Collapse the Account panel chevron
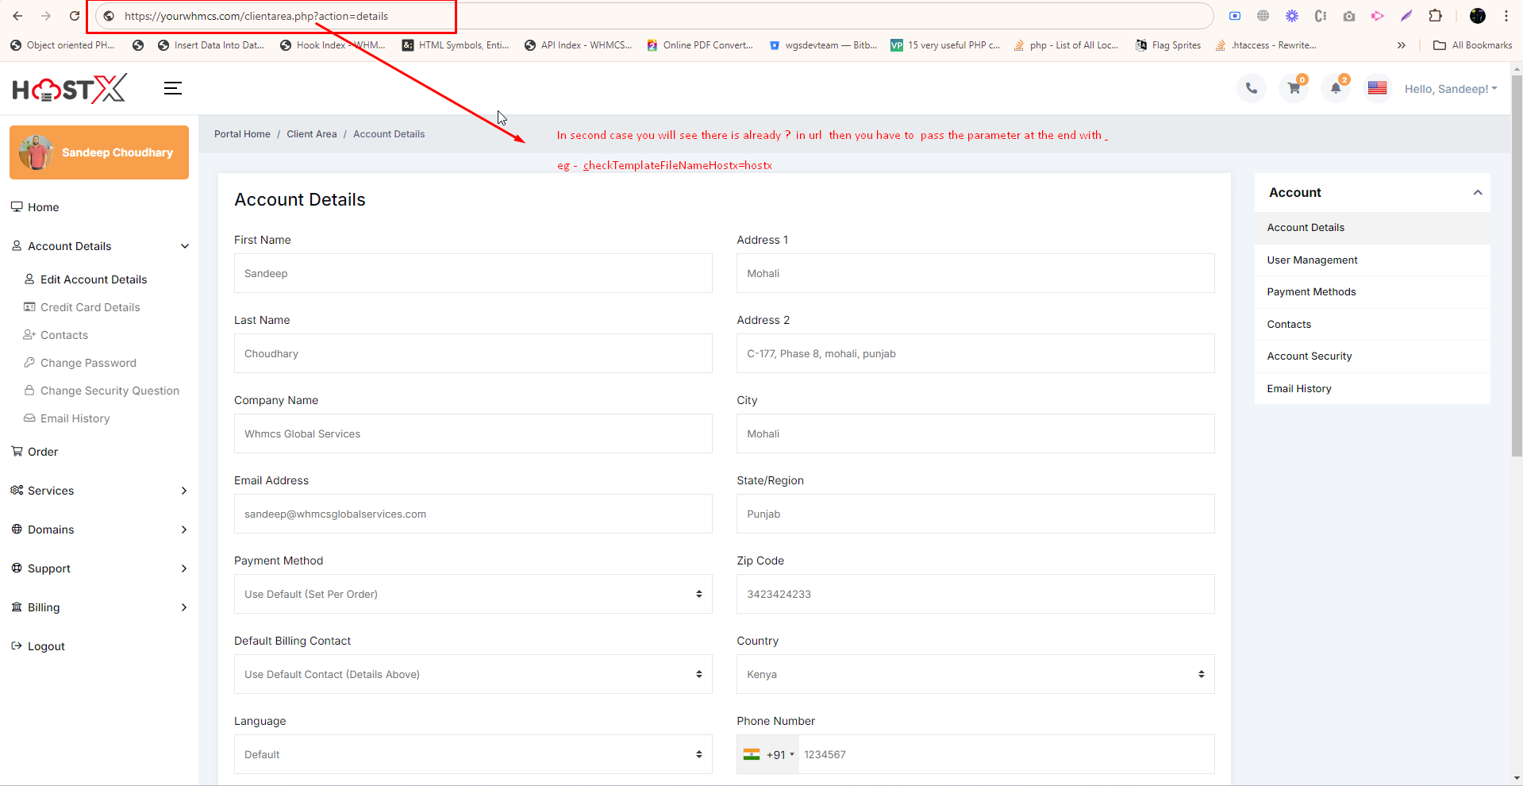1523x786 pixels. click(1477, 193)
